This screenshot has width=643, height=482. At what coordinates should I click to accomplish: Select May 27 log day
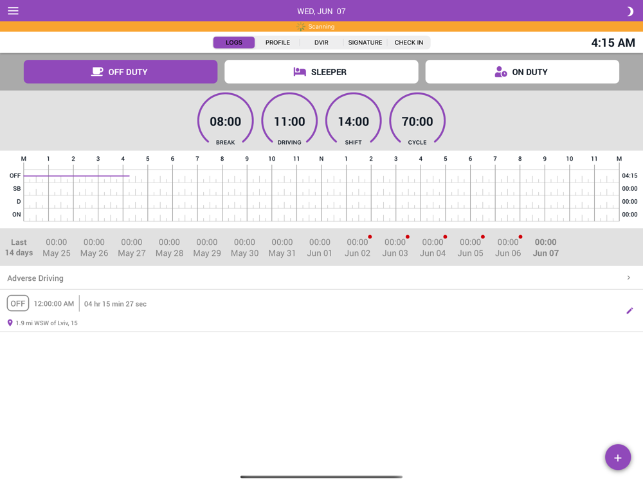tap(132, 247)
